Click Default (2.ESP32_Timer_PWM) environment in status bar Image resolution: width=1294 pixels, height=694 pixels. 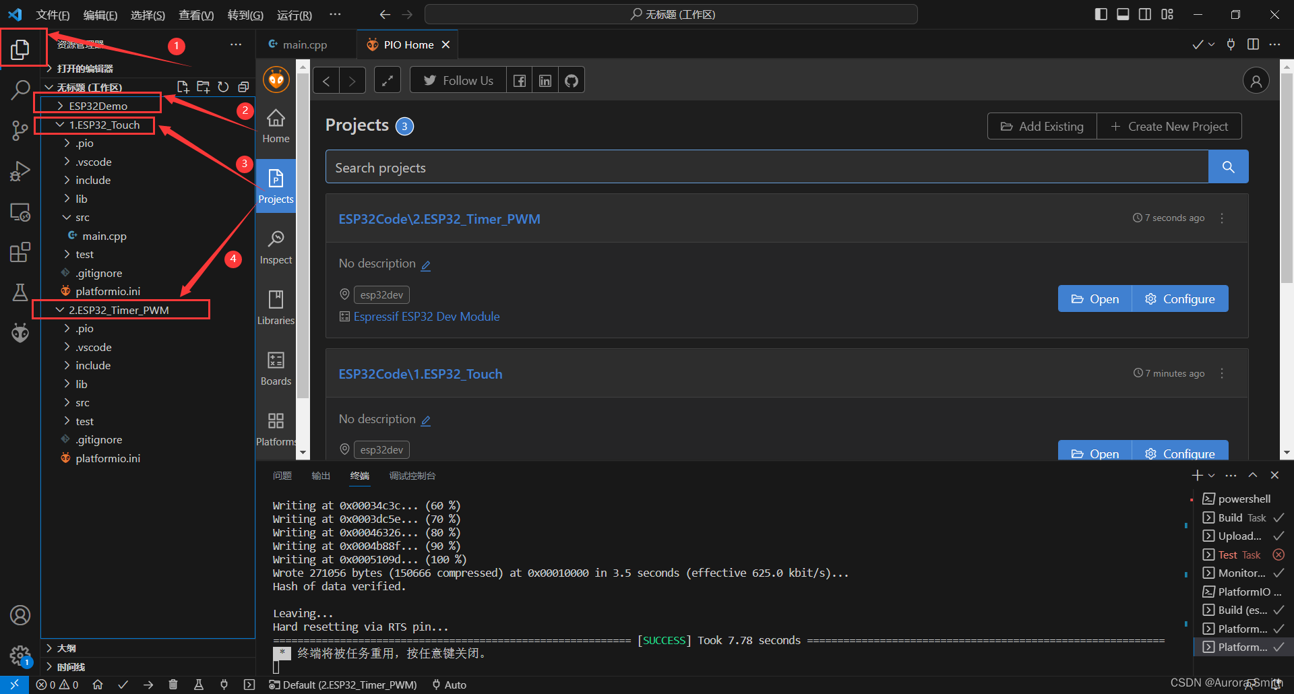pyautogui.click(x=343, y=685)
